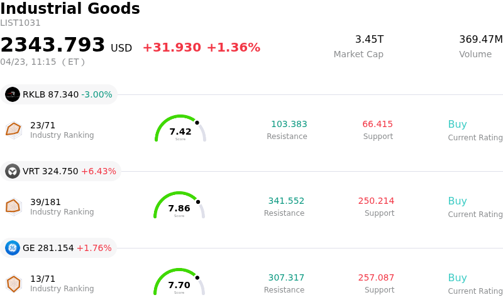Click the 369.47M Volume value

tap(480, 40)
